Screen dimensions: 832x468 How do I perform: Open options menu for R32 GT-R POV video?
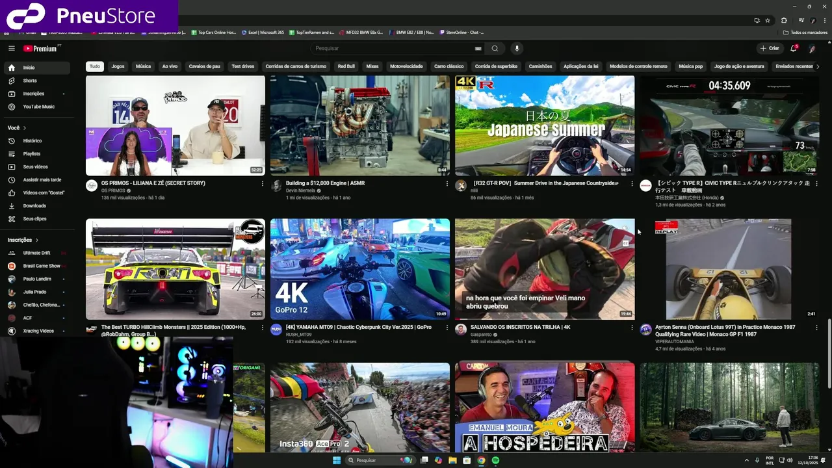[632, 184]
